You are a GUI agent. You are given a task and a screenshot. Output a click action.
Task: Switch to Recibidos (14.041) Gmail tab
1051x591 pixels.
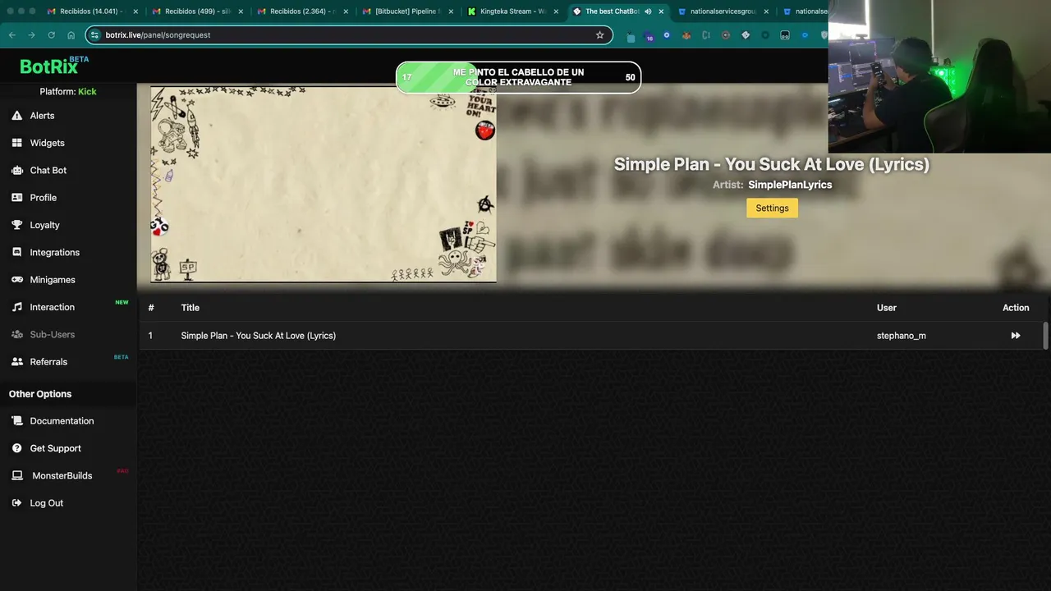pos(91,11)
